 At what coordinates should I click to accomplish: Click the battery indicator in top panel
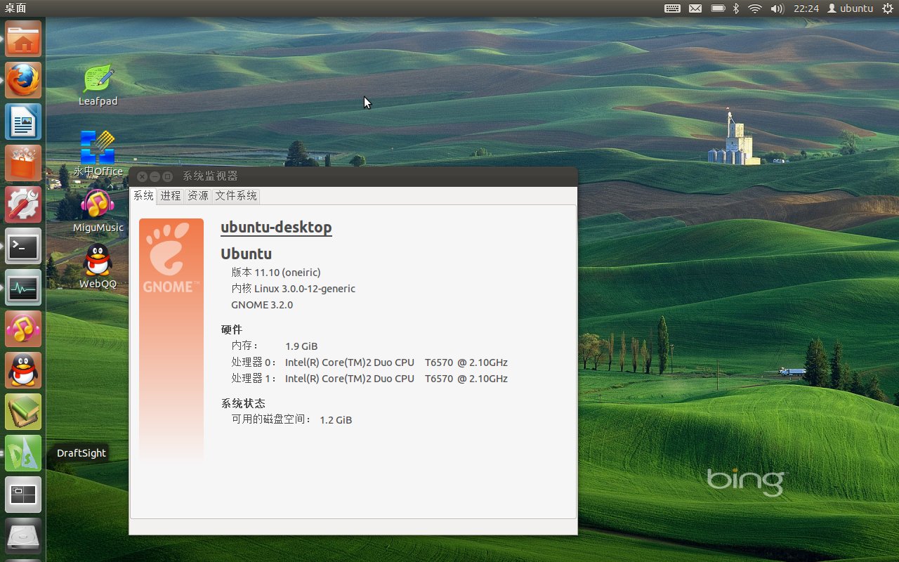pyautogui.click(x=718, y=8)
